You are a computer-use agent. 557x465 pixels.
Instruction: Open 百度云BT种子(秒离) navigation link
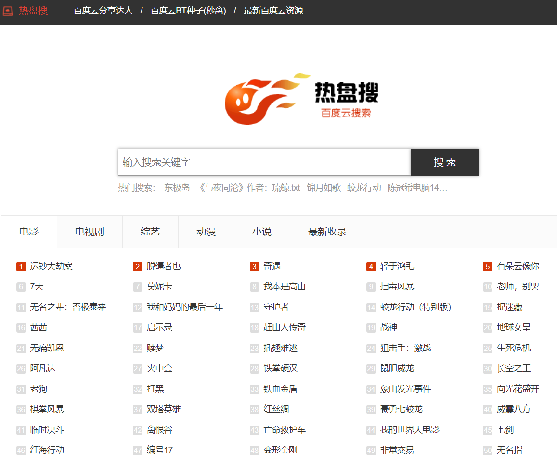tap(188, 11)
